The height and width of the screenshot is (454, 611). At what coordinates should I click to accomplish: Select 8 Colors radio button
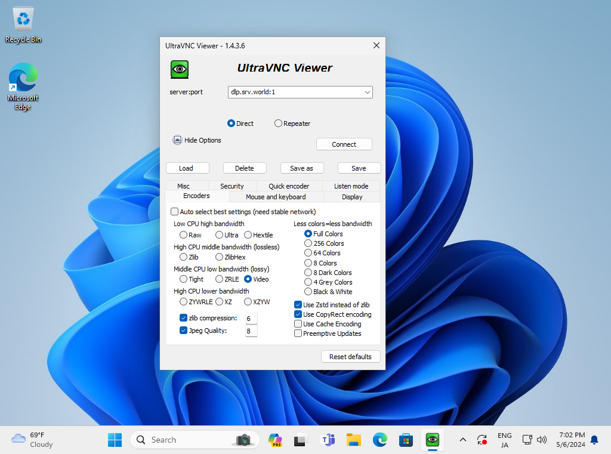tap(308, 262)
